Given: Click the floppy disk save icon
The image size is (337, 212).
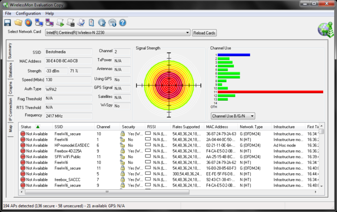Looking at the screenshot, I should coord(8,23).
